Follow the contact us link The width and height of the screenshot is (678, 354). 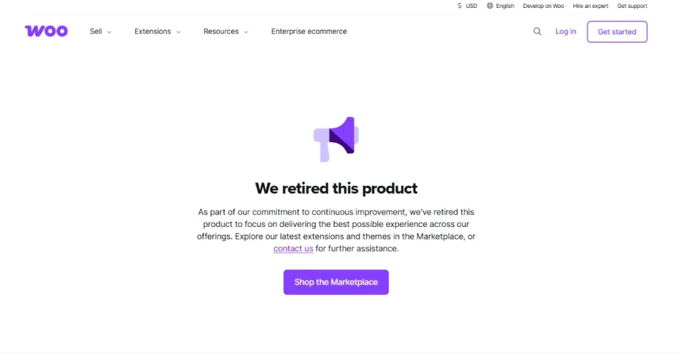pos(293,249)
